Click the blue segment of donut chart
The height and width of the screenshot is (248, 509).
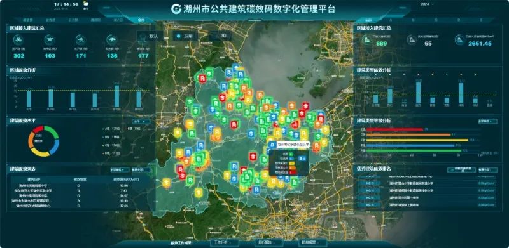click(56, 145)
